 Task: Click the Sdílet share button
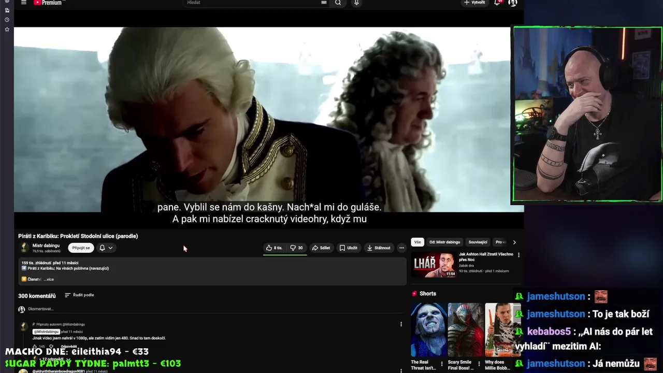[321, 248]
